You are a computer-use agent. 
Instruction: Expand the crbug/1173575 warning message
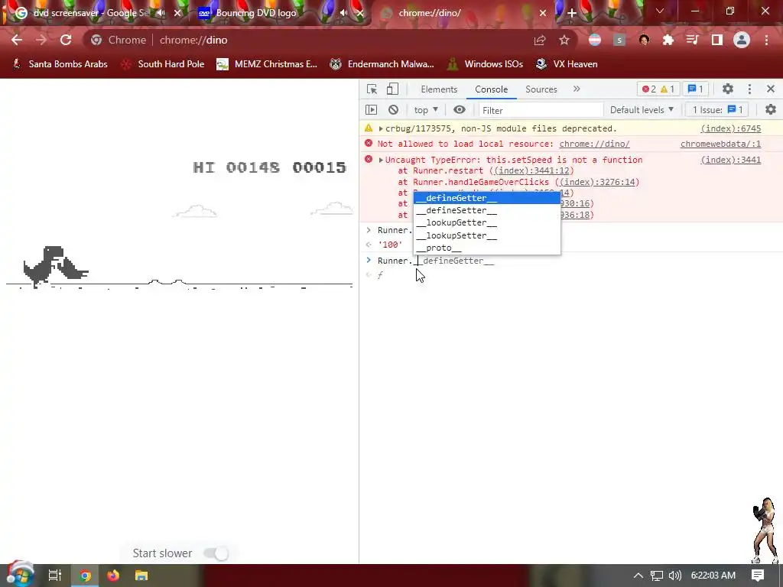[x=381, y=128]
